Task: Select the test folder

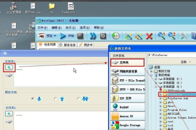Action: (x=171, y=122)
